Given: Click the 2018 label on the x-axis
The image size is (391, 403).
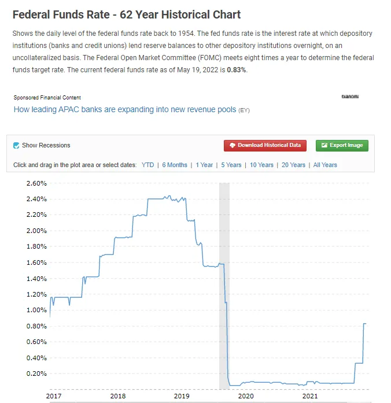Looking at the screenshot, I should tap(117, 396).
